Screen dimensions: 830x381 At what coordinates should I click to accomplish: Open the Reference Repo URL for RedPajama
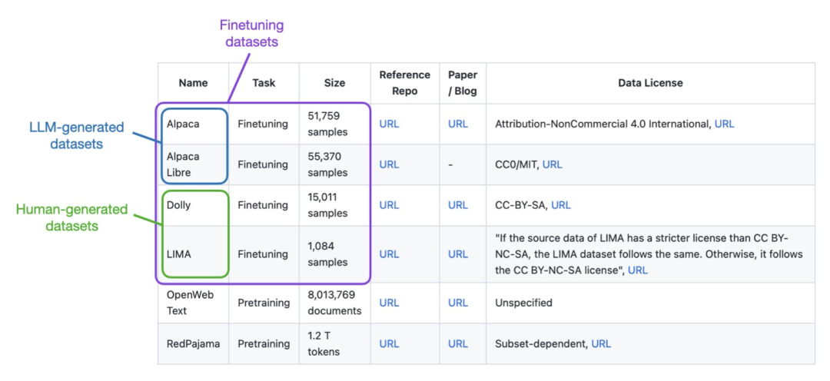pos(389,343)
